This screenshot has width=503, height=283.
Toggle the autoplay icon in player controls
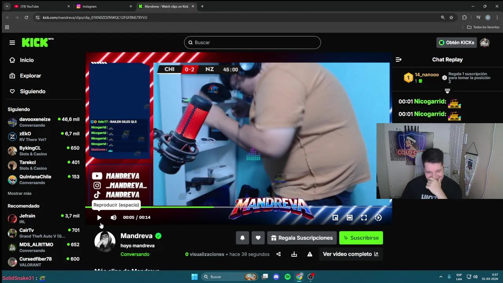pyautogui.click(x=378, y=217)
